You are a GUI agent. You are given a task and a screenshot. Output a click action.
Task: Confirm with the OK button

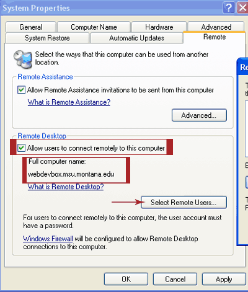(x=126, y=279)
